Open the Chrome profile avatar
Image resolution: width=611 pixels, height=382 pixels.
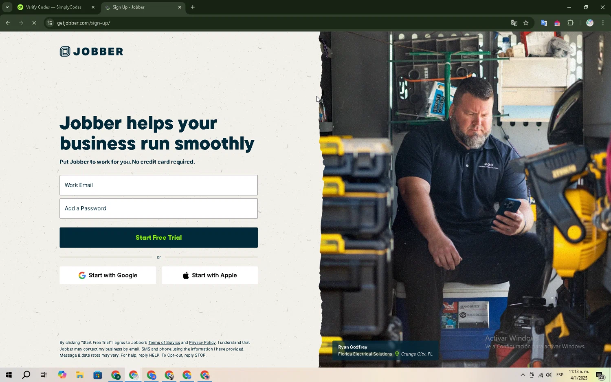coord(589,23)
